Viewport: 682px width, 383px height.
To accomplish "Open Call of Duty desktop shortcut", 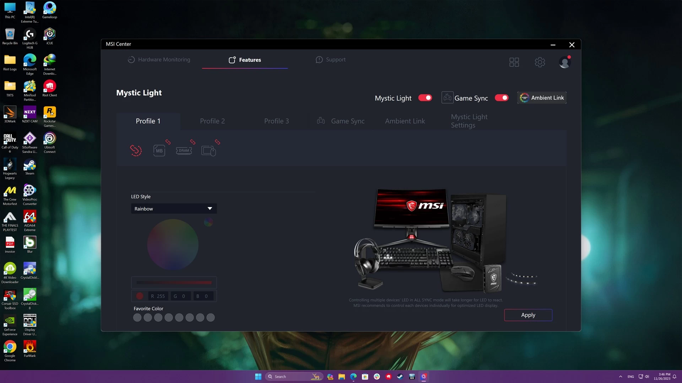I will (x=10, y=143).
